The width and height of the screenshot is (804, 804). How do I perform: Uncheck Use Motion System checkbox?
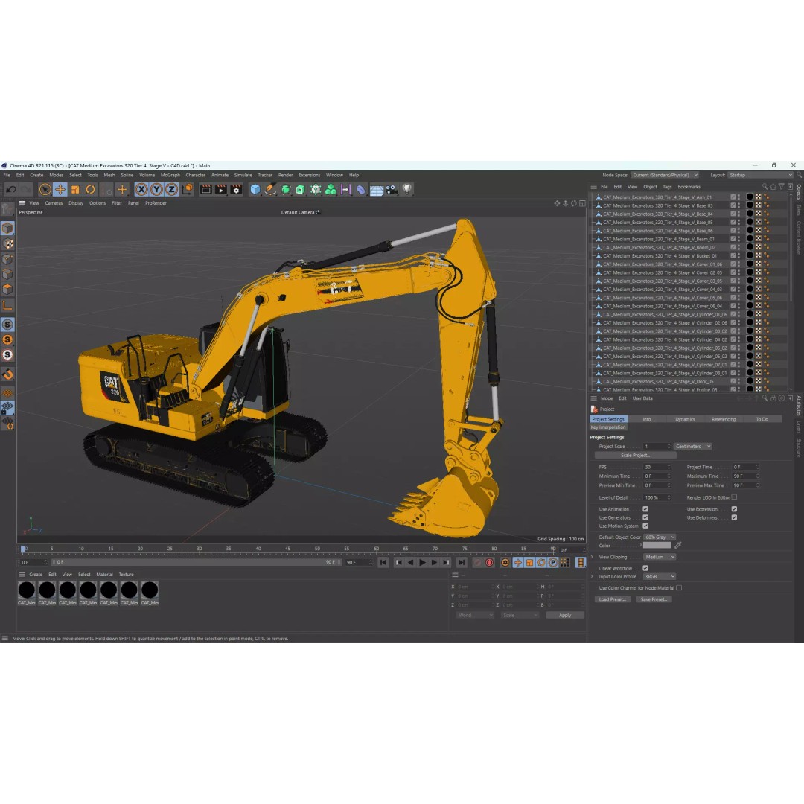(x=645, y=526)
